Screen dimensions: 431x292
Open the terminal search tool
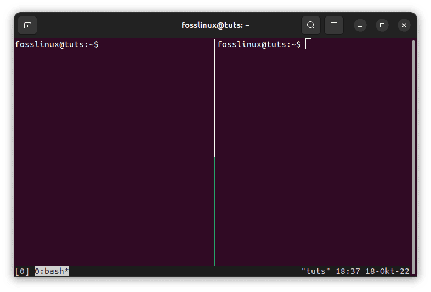310,25
